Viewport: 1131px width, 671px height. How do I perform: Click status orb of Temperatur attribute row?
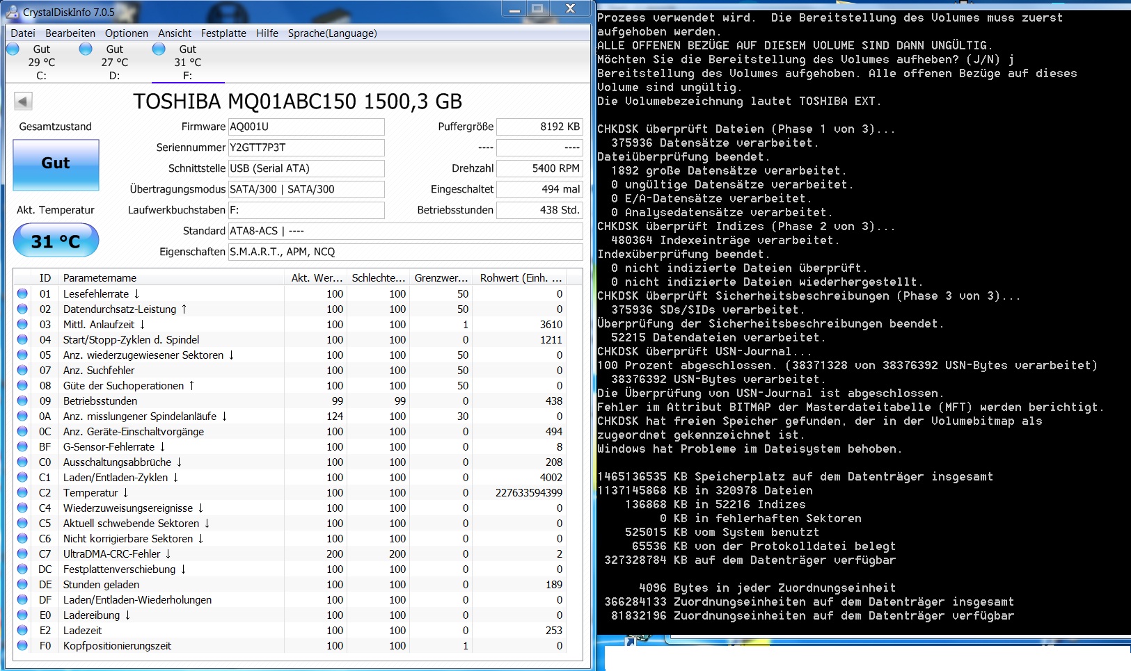22,492
